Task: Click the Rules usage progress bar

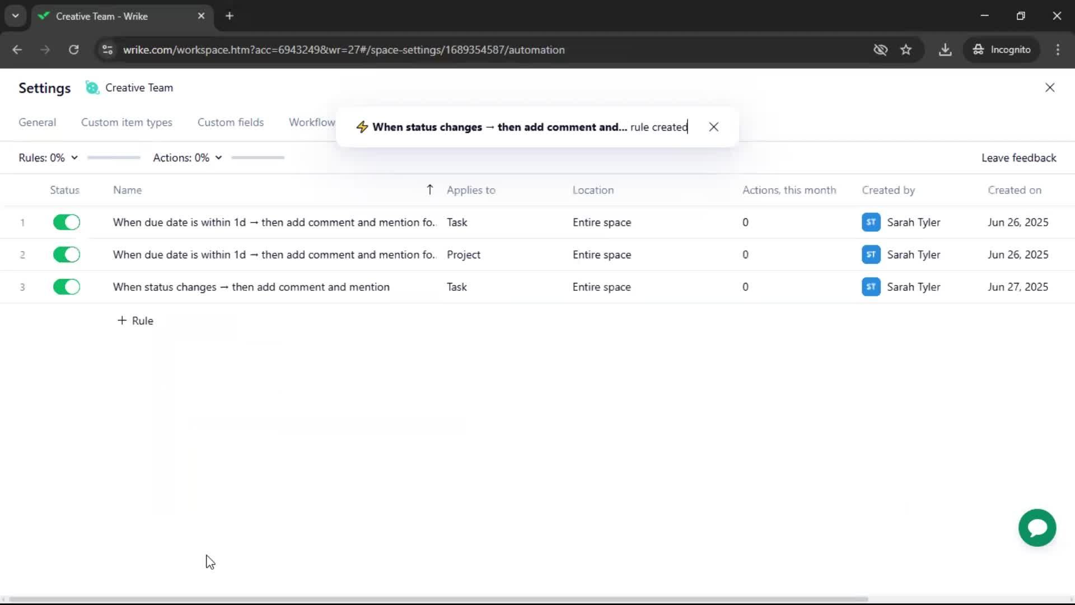Action: pos(114,158)
